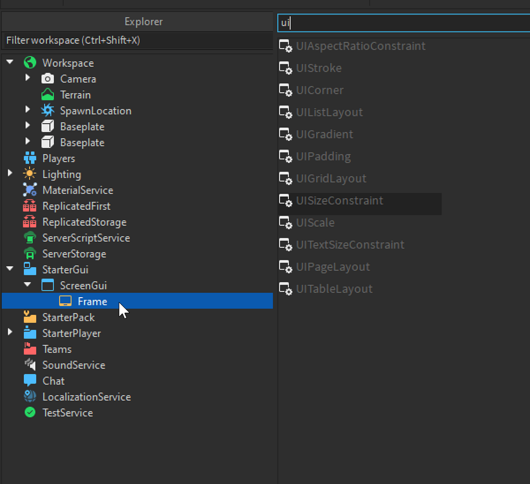Click the Workspace globe icon
530x484 pixels.
coord(30,63)
